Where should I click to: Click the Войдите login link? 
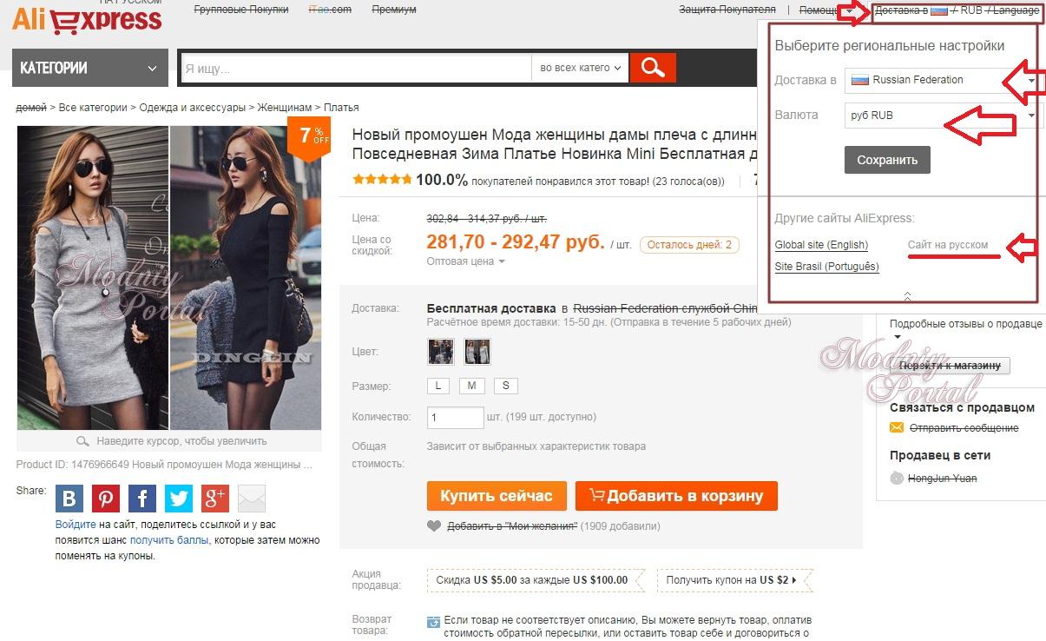(x=76, y=525)
